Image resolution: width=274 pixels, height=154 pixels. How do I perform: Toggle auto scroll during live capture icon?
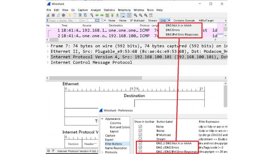coord(123,15)
